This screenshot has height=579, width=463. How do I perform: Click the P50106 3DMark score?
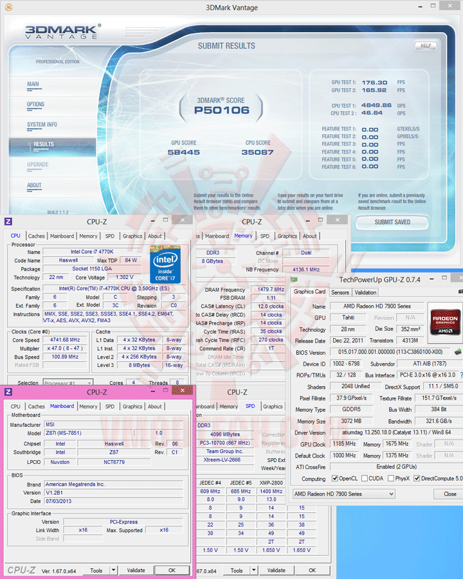pyautogui.click(x=222, y=110)
